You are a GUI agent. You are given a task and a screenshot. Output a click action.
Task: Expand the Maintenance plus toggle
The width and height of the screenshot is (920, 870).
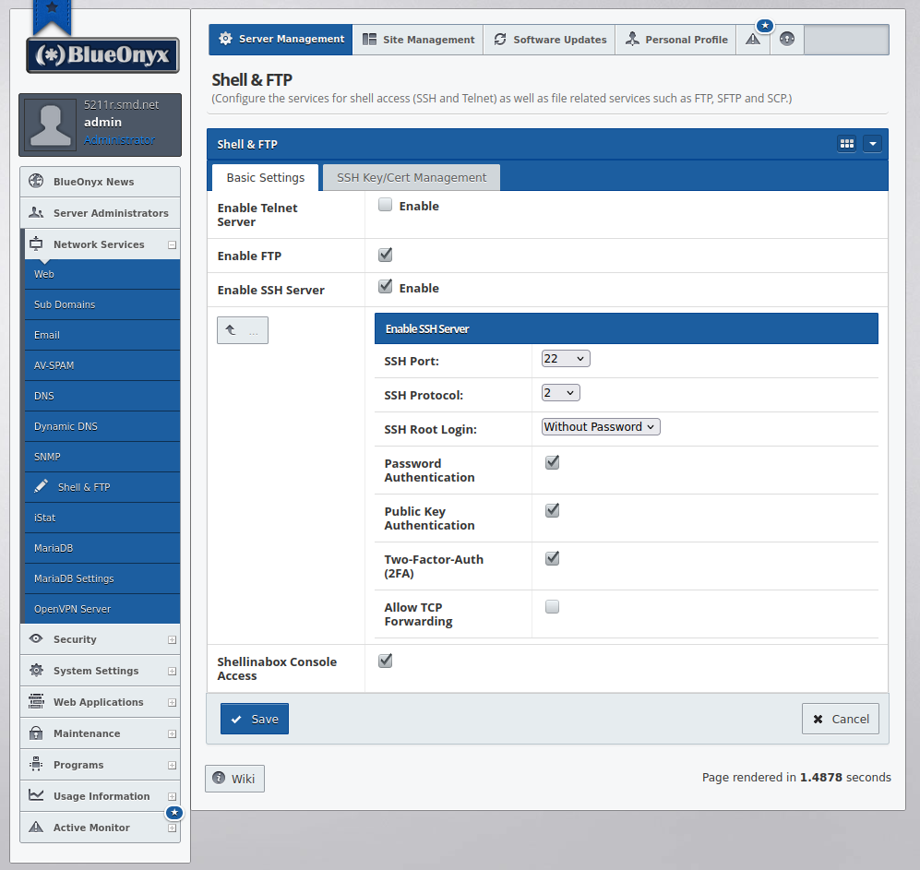click(172, 733)
